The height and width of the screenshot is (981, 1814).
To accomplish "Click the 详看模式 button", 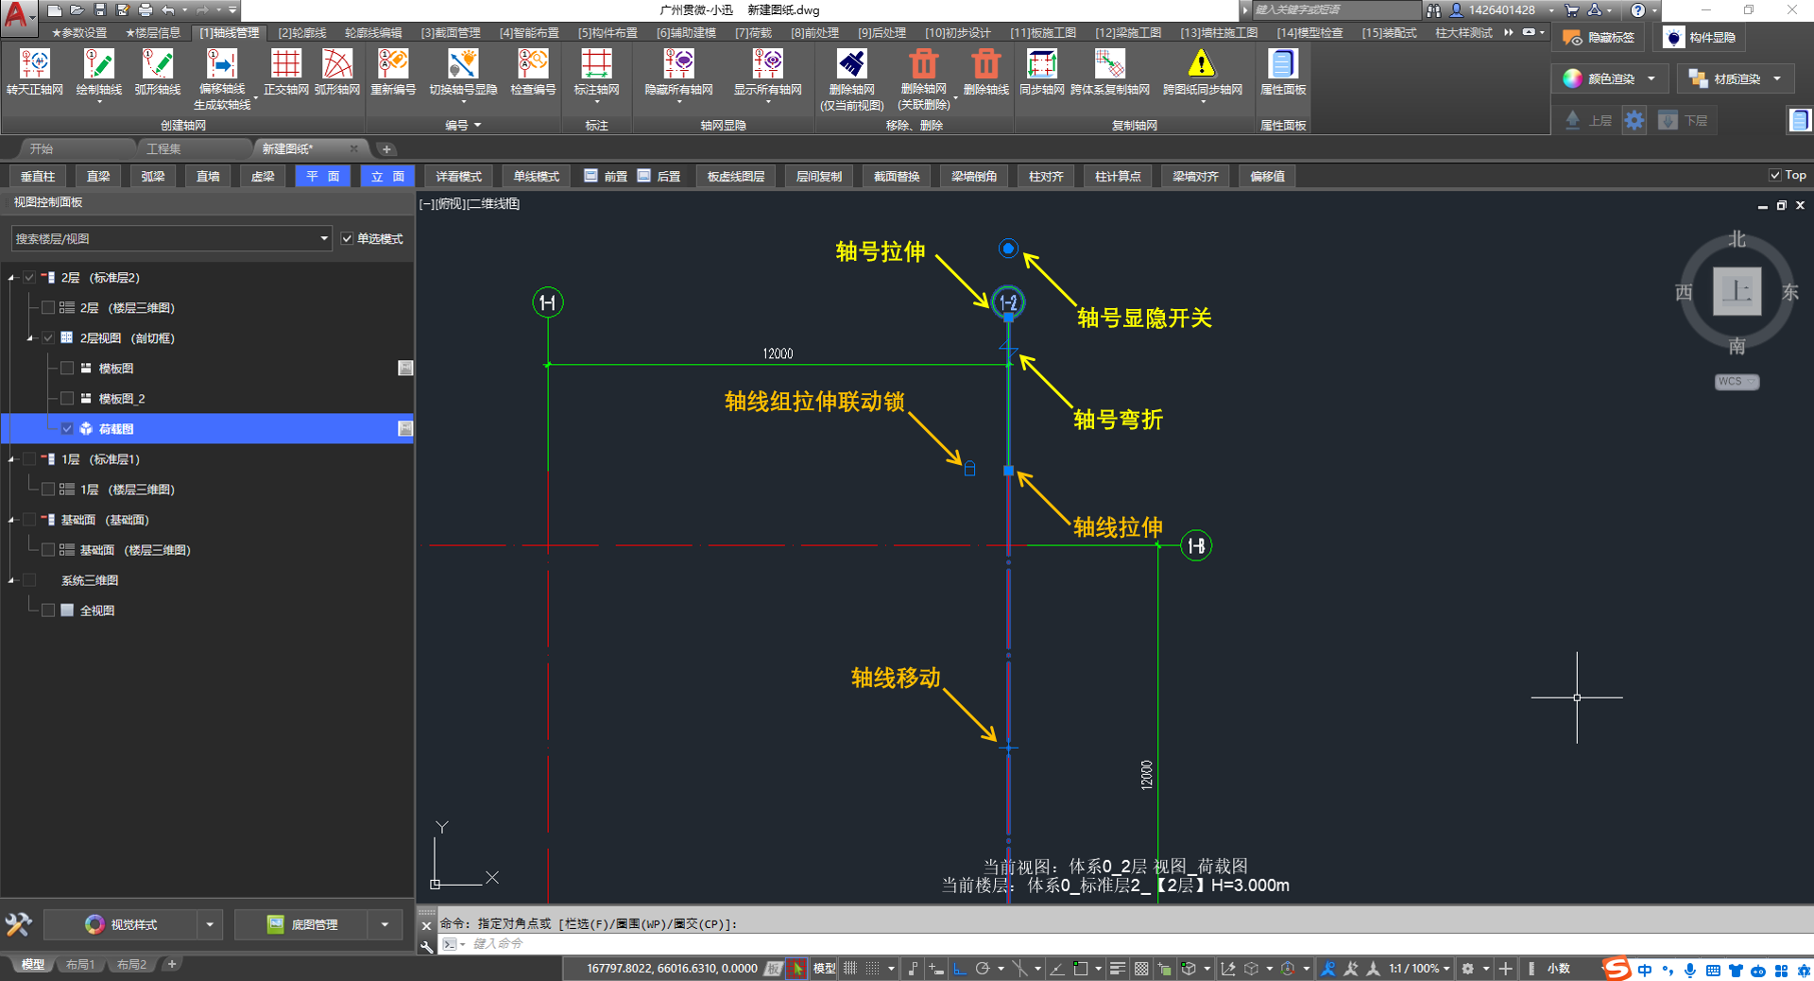I will tap(458, 177).
